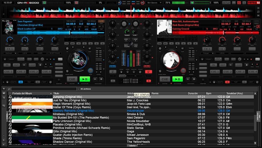The image size is (262, 148).
Task: Click the crossfader handle
Action: (x=131, y=81)
